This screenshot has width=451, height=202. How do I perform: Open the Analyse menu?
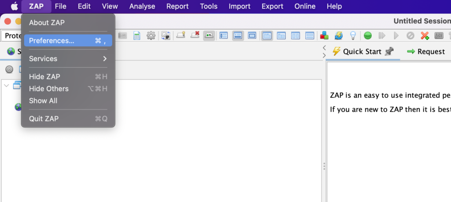tap(142, 6)
